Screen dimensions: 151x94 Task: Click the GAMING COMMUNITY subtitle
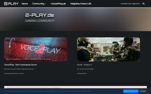(x=40, y=21)
